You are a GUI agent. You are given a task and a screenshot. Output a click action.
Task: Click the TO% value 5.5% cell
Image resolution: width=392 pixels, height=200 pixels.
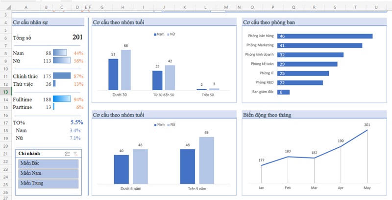(x=76, y=122)
